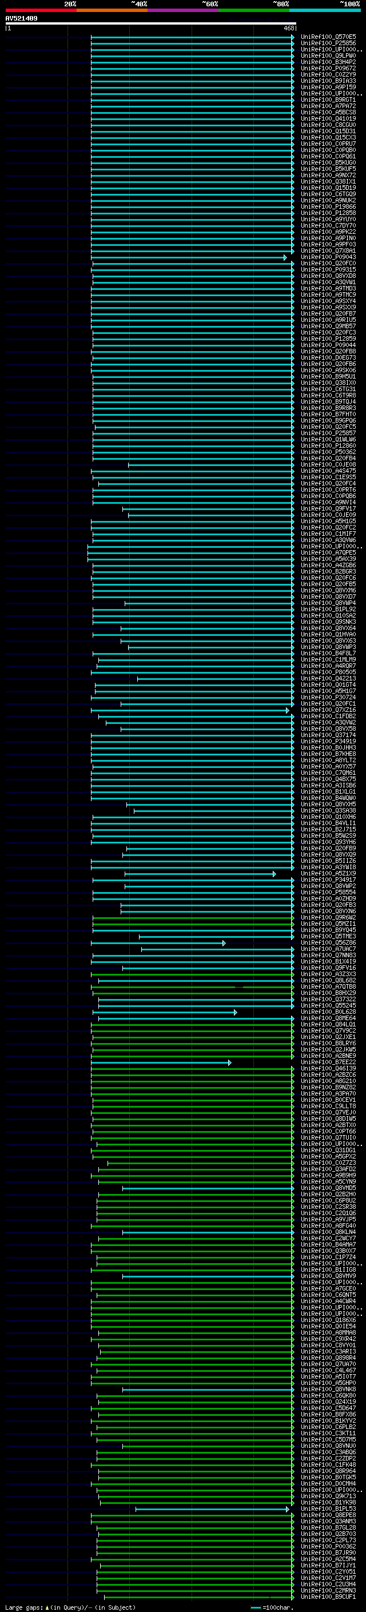Select hit label UniRef100_Q3SA38
This screenshot has width=366, height=1612.
[328, 810]
